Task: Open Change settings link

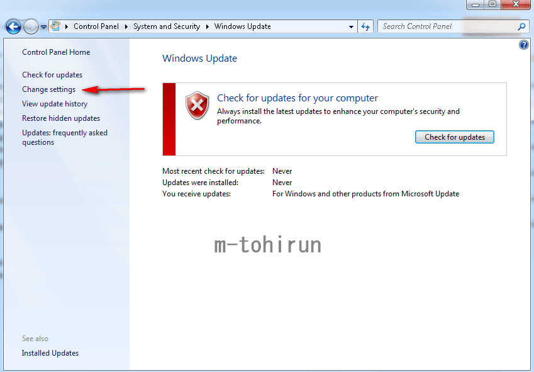Action: [x=48, y=89]
